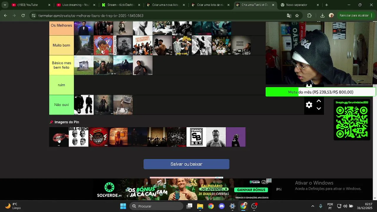The width and height of the screenshot is (377, 212).
Task: Close the Live streaming tab
Action: coord(94,5)
